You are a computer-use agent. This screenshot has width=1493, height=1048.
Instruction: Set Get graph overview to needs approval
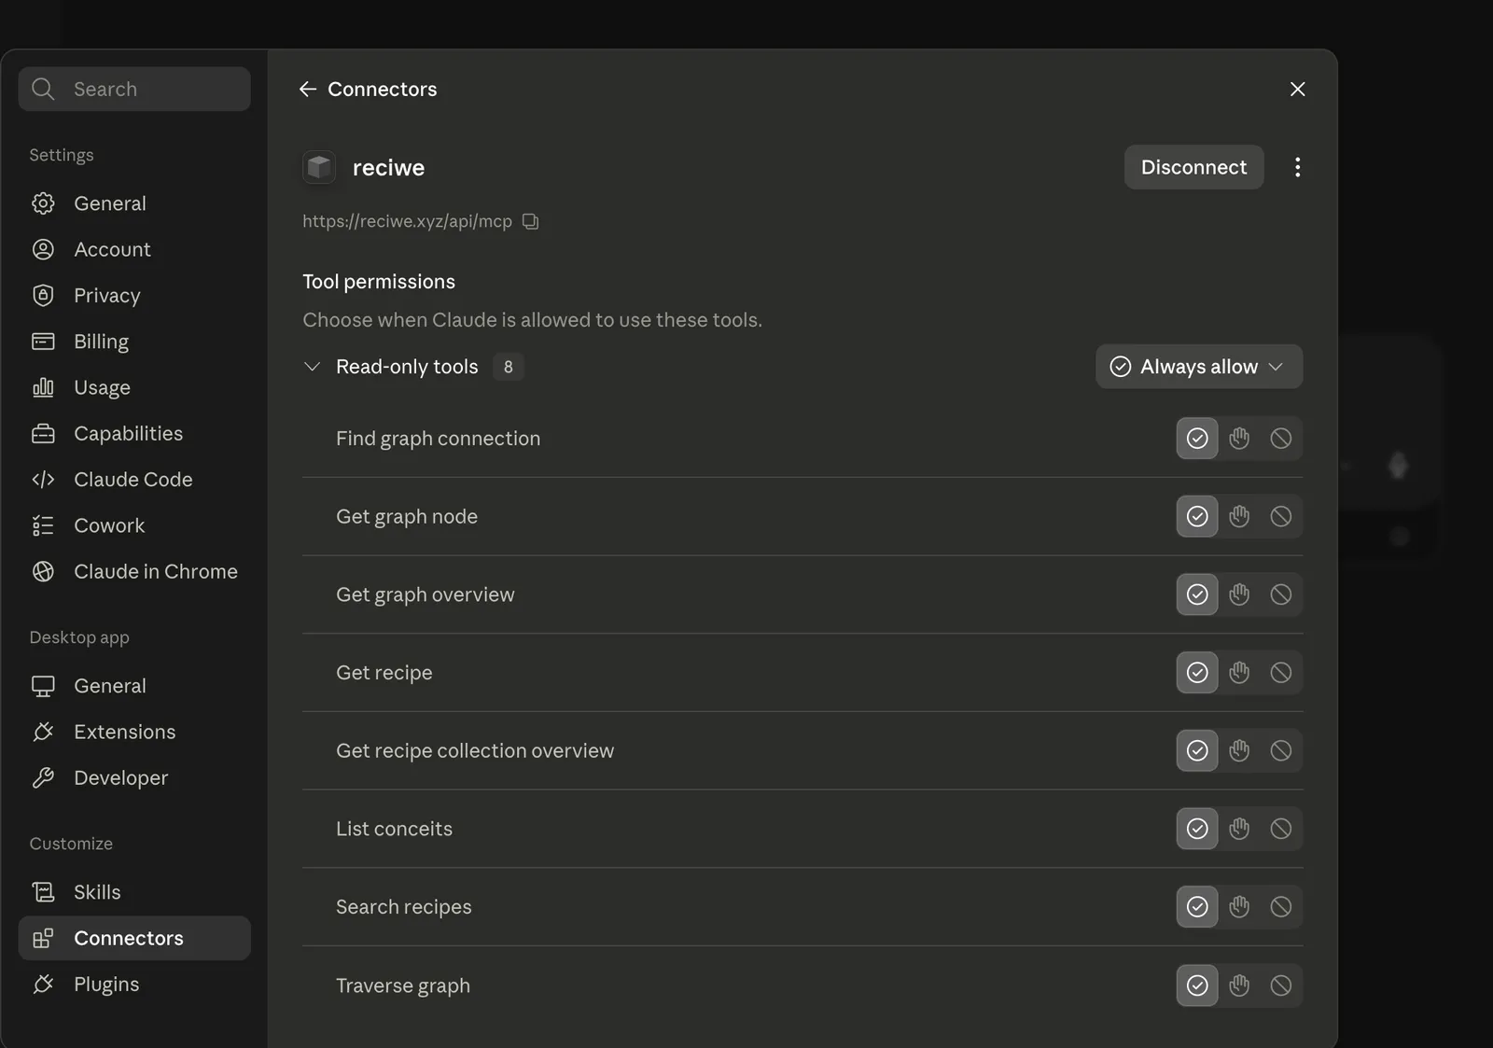click(1239, 594)
